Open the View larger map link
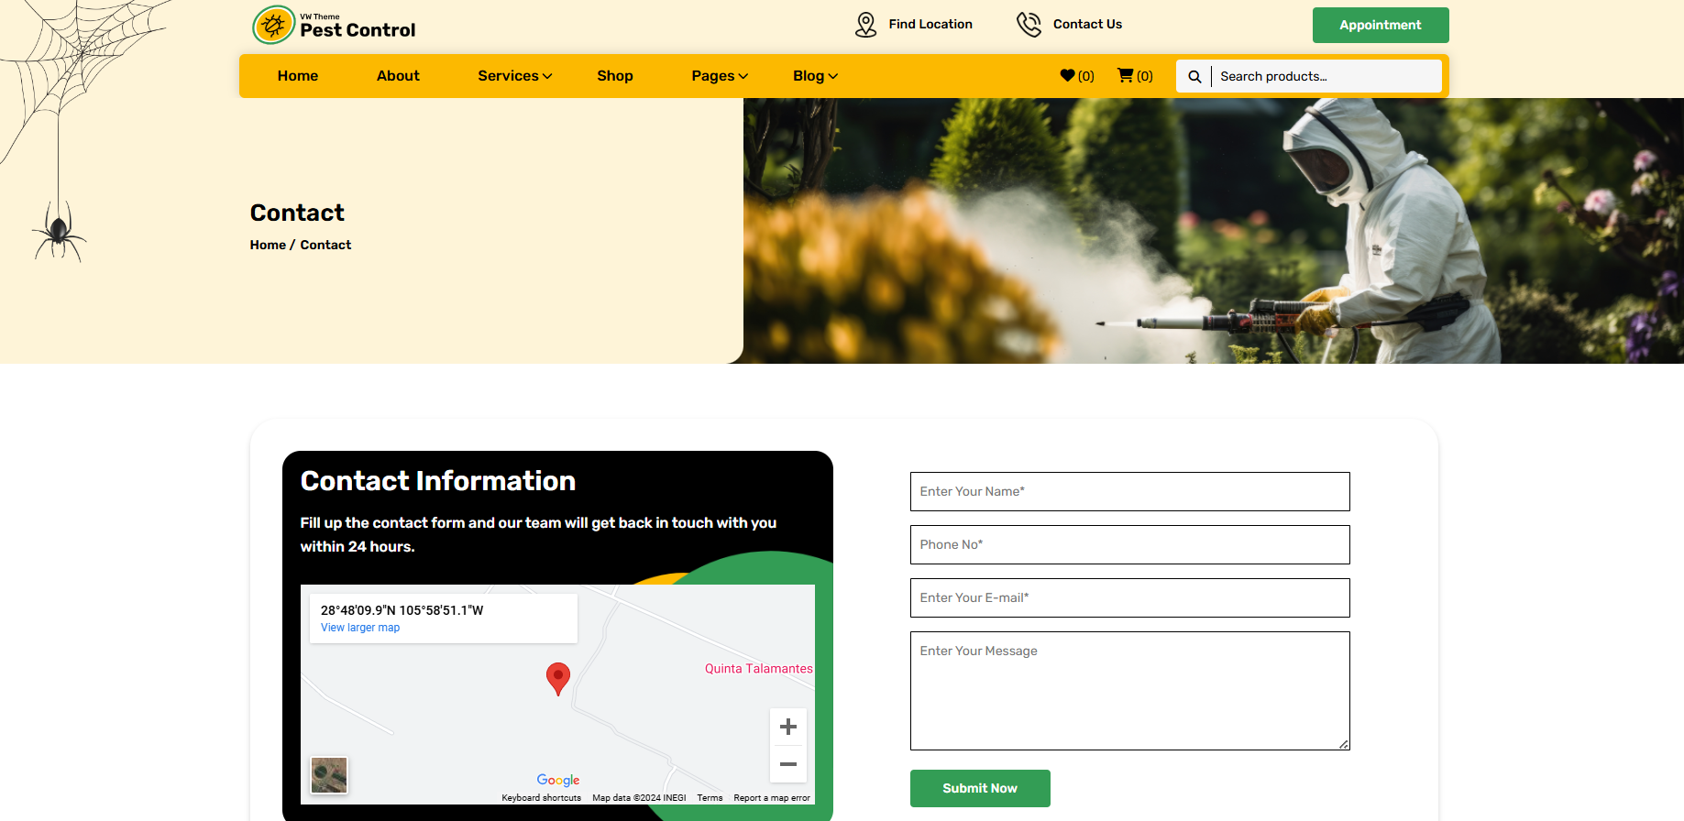Viewport: 1684px width, 821px height. (x=360, y=628)
